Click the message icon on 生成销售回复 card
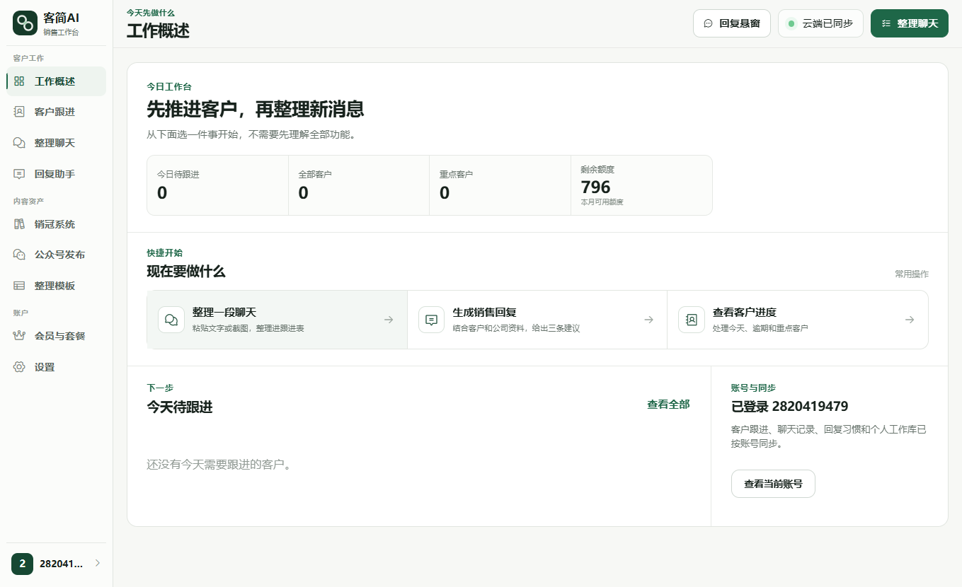 pyautogui.click(x=431, y=320)
